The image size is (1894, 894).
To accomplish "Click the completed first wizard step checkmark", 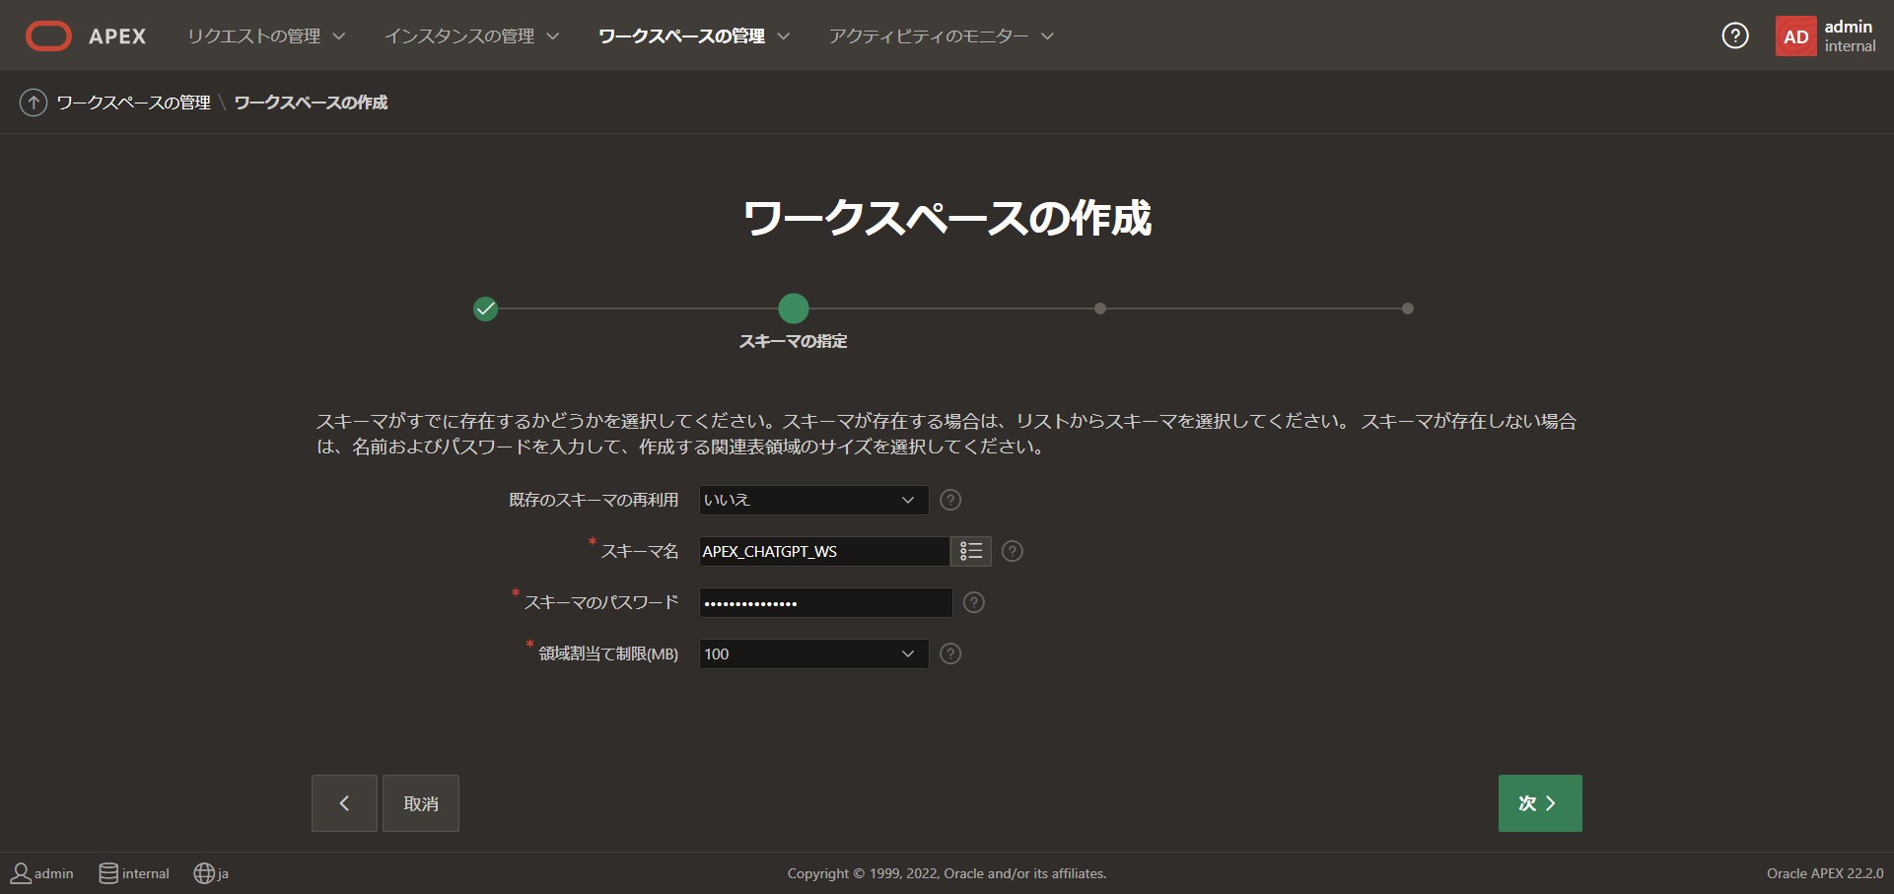I will (486, 309).
